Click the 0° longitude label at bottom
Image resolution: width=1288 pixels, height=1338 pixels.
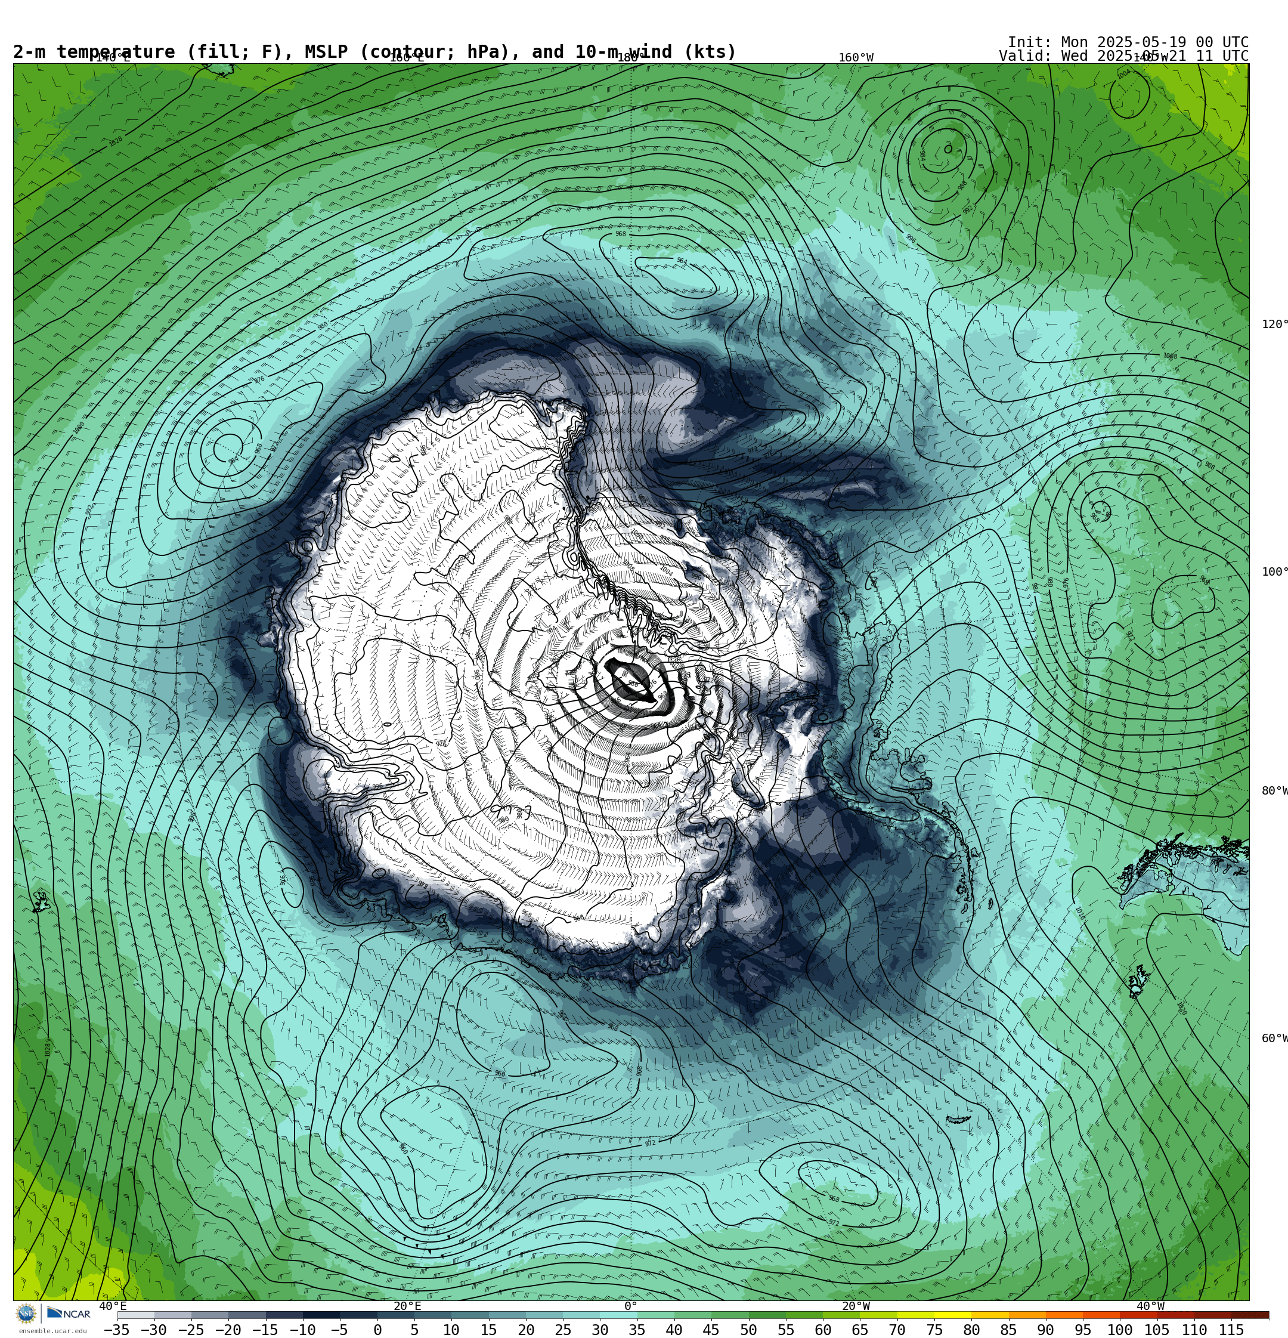[x=631, y=1306]
